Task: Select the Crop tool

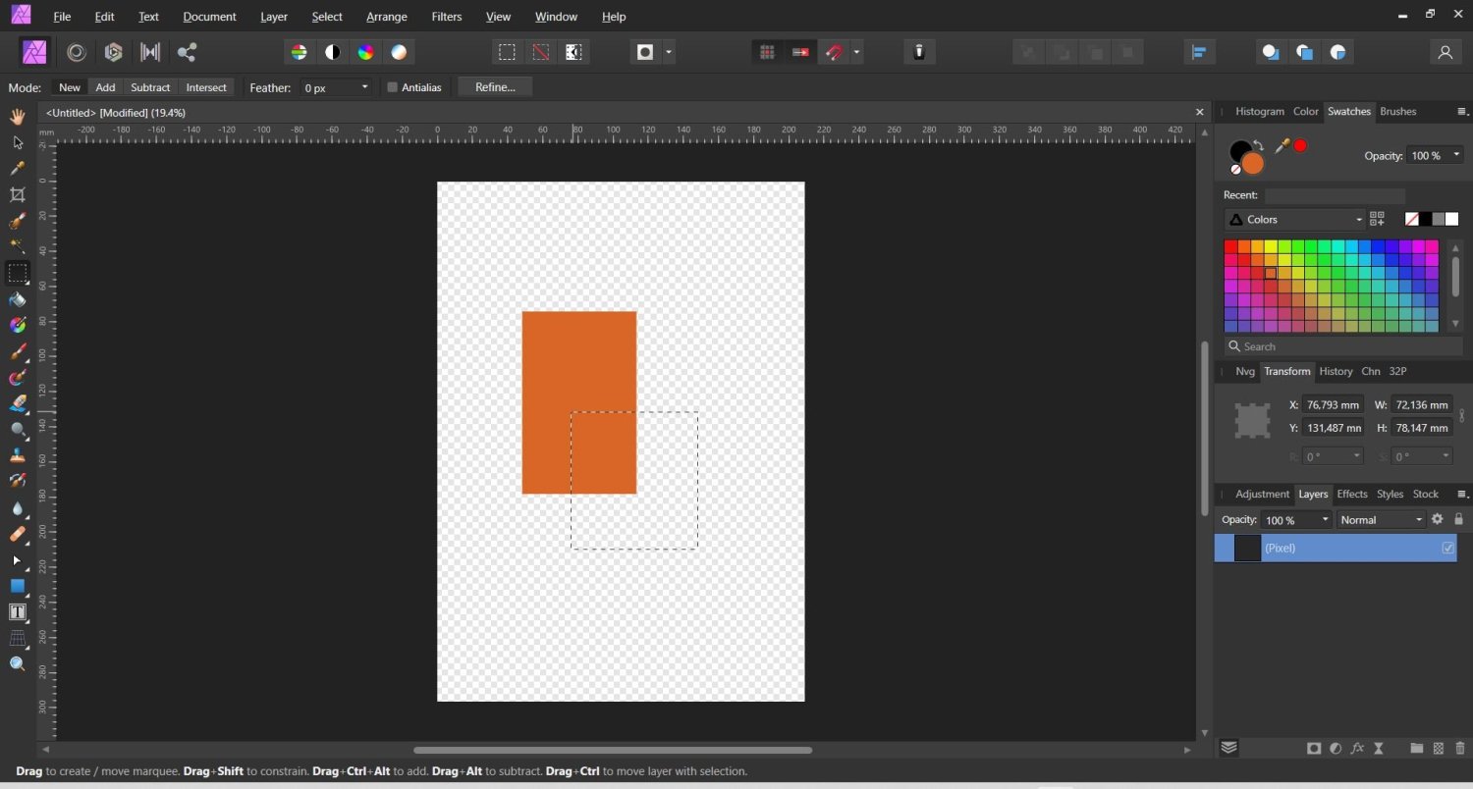Action: tap(17, 194)
